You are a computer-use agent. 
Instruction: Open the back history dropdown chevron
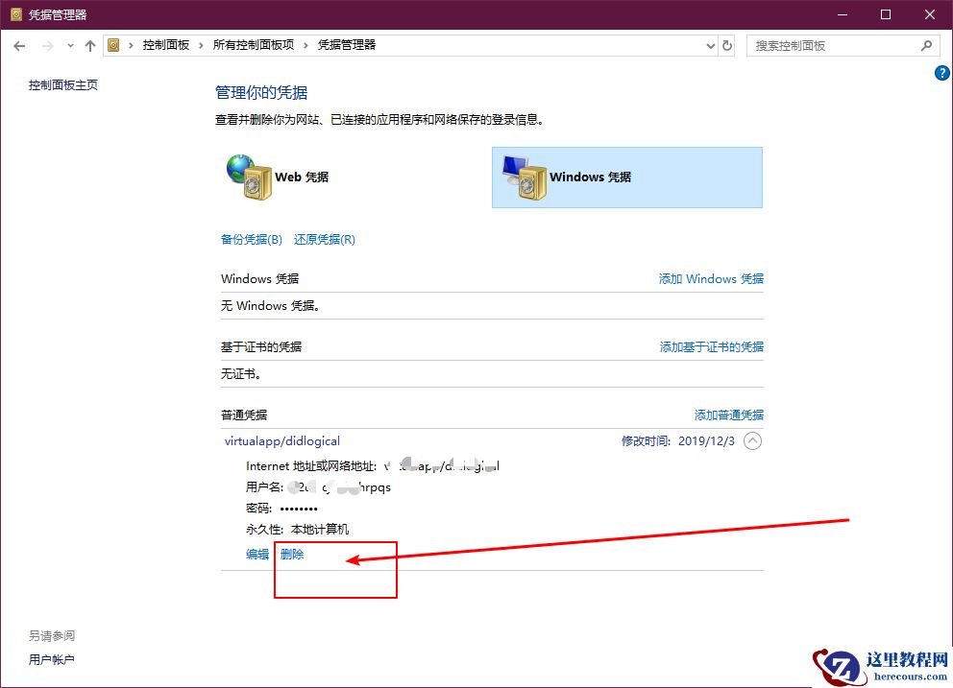click(x=69, y=45)
